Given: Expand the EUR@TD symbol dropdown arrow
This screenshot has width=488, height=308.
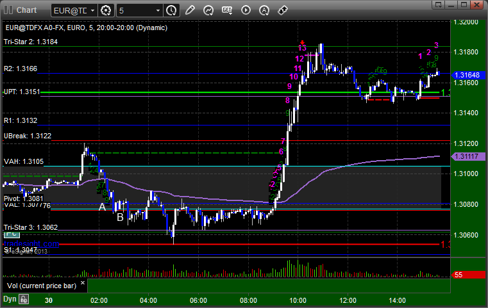Looking at the screenshot, I should [92, 11].
